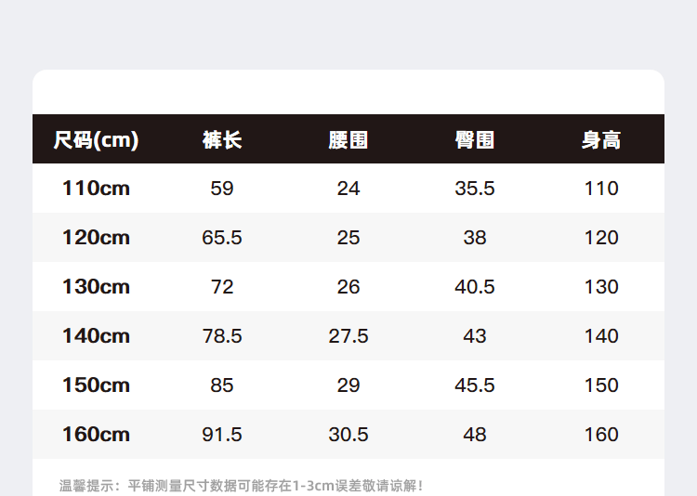Select the 腰围 value 27.5
Viewport: 697px width, 496px height.
click(348, 336)
